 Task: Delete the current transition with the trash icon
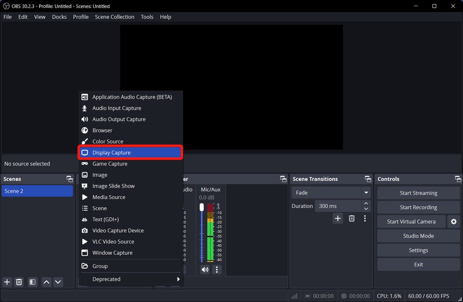pyautogui.click(x=351, y=218)
